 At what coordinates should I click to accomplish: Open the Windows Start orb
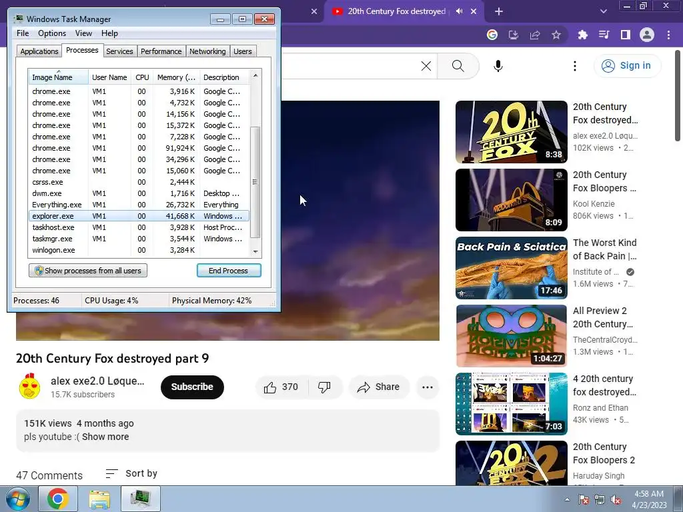[x=18, y=499]
